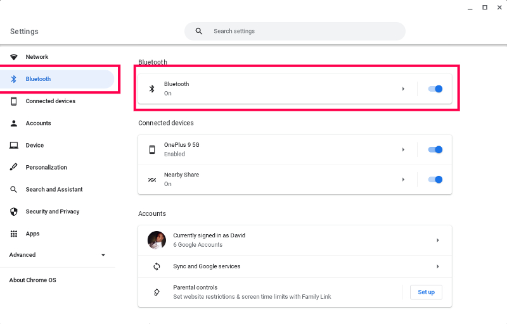The image size is (507, 324).
Task: Click the magnifier icon in search bar
Action: pyautogui.click(x=199, y=31)
